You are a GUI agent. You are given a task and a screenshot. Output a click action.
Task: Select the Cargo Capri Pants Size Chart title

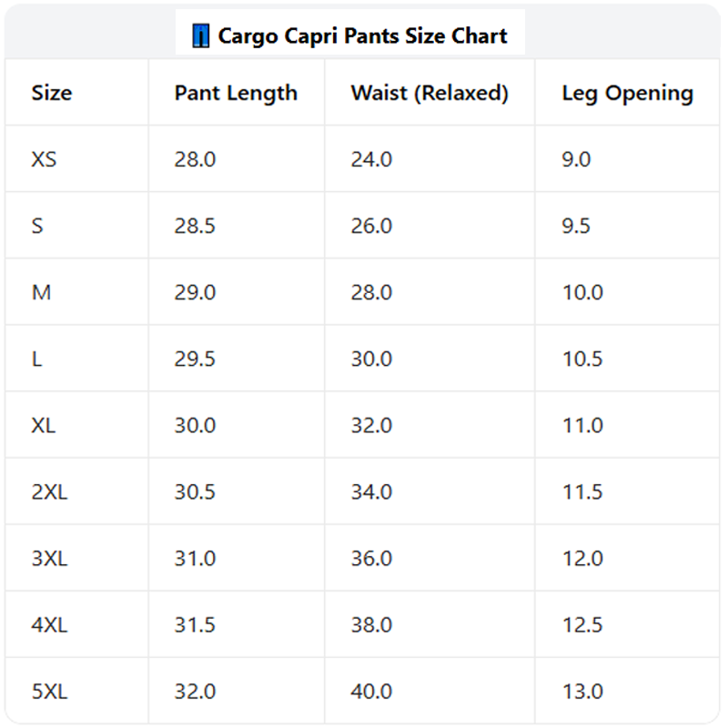(x=362, y=35)
